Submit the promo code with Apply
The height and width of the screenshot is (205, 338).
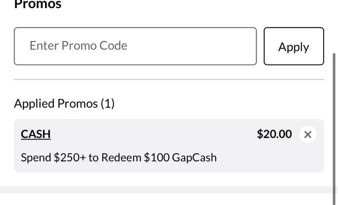(293, 47)
